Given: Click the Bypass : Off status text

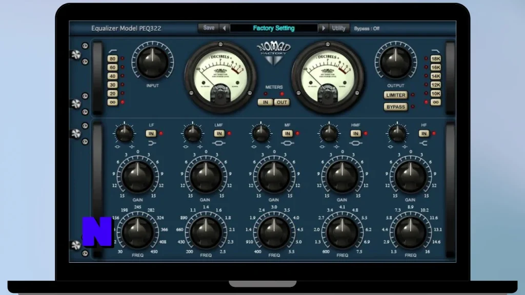Looking at the screenshot, I should pyautogui.click(x=367, y=29).
